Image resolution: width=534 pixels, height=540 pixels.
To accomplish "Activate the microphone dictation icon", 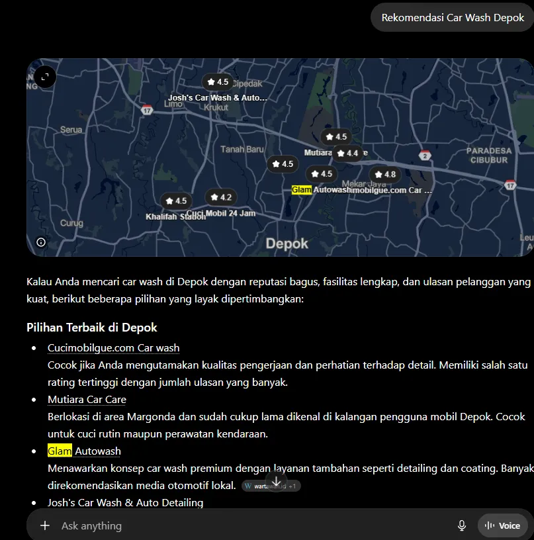I will tap(462, 525).
